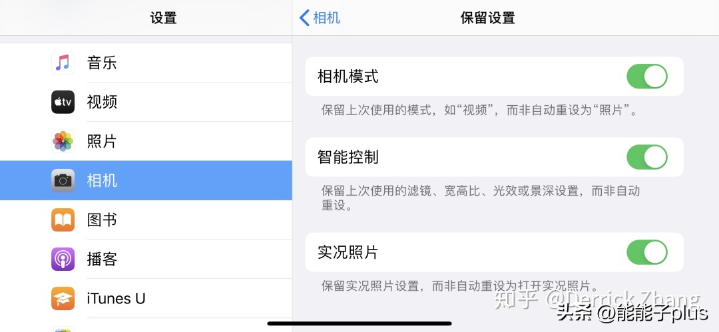
Task: Tap the purple Podcasts icon
Action: point(63,259)
